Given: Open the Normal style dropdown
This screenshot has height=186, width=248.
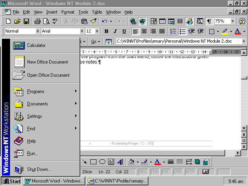Looking at the screenshot, I should pyautogui.click(x=38, y=31).
